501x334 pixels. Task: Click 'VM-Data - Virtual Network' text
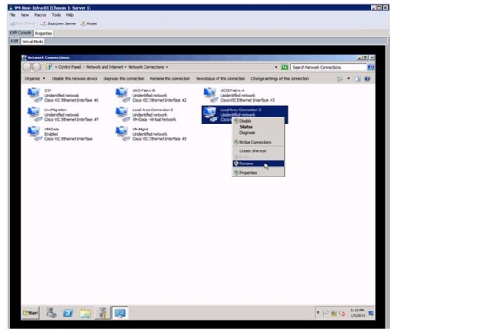click(154, 119)
